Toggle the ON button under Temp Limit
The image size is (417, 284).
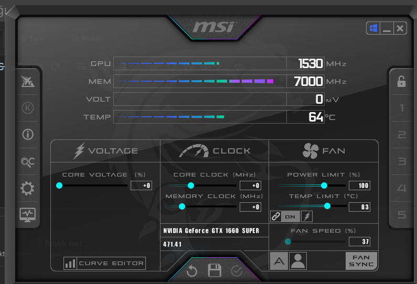(291, 216)
